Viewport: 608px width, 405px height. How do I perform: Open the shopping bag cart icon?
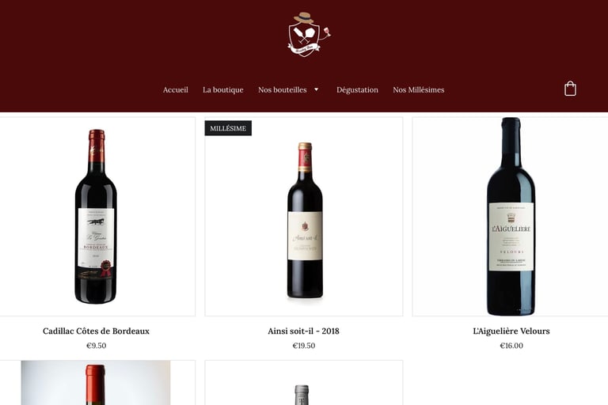(570, 89)
